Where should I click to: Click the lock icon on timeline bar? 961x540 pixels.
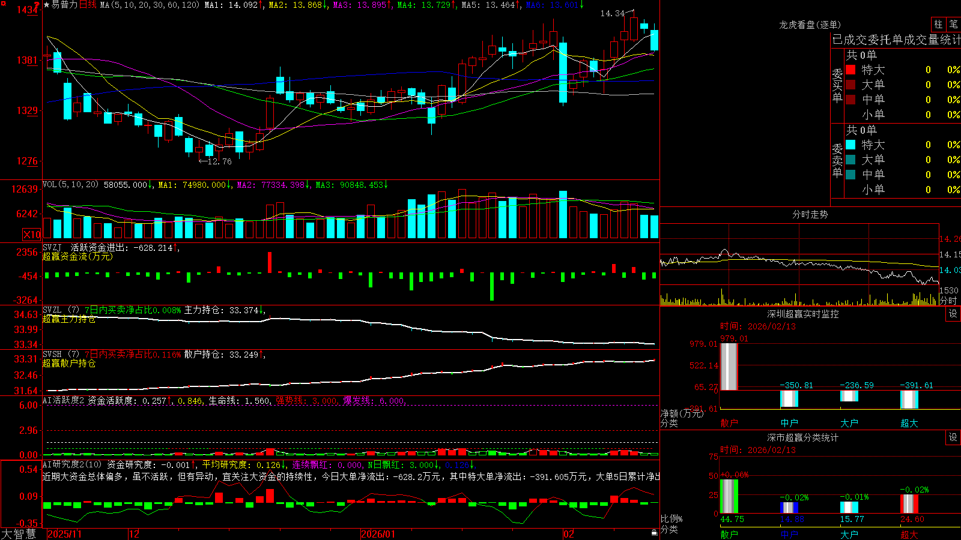[655, 533]
